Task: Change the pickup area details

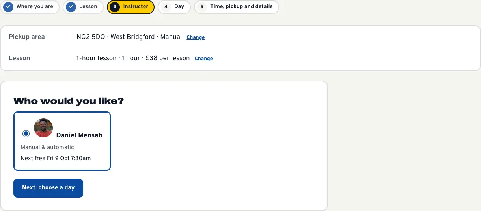Action: tap(196, 37)
